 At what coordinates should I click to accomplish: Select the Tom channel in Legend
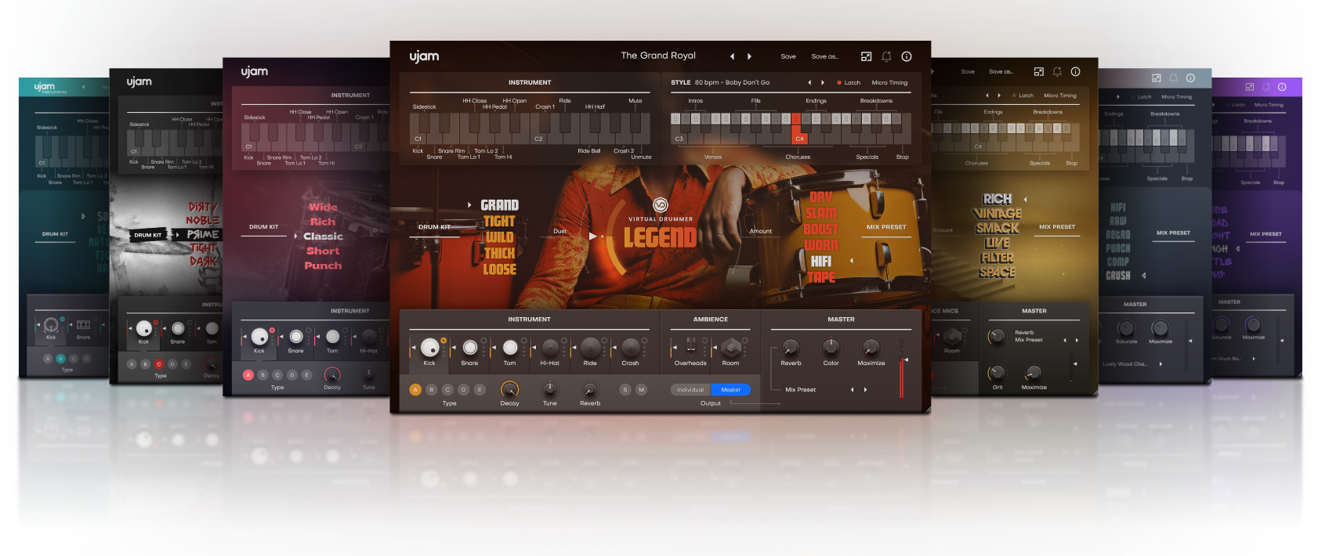pyautogui.click(x=509, y=347)
